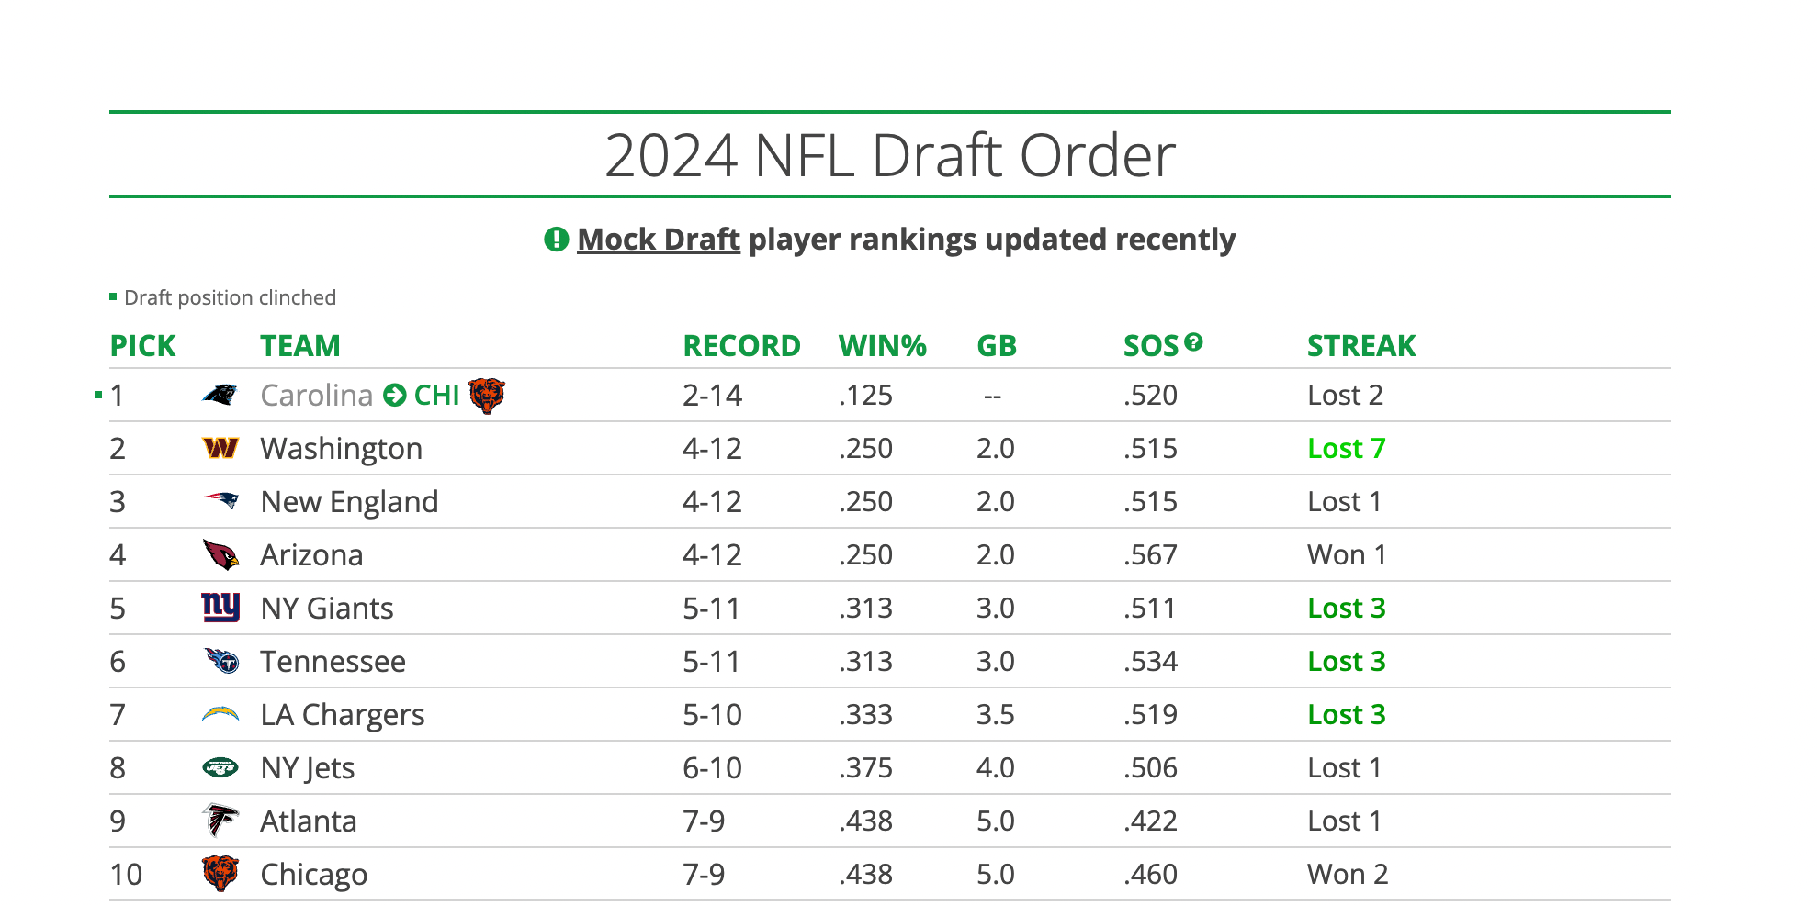Click the 2024 NFL Draft Order heading
The height and width of the screenshot is (905, 1817).
(889, 155)
